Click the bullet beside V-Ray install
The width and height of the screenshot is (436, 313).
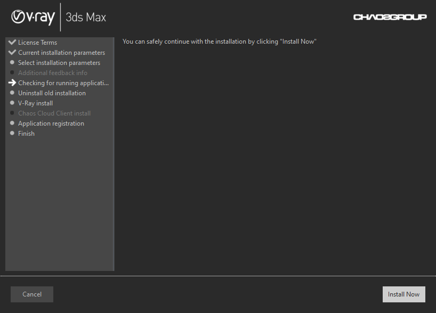pyautogui.click(x=12, y=103)
